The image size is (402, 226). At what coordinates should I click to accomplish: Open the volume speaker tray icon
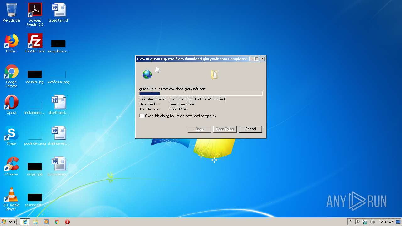pos(372,222)
